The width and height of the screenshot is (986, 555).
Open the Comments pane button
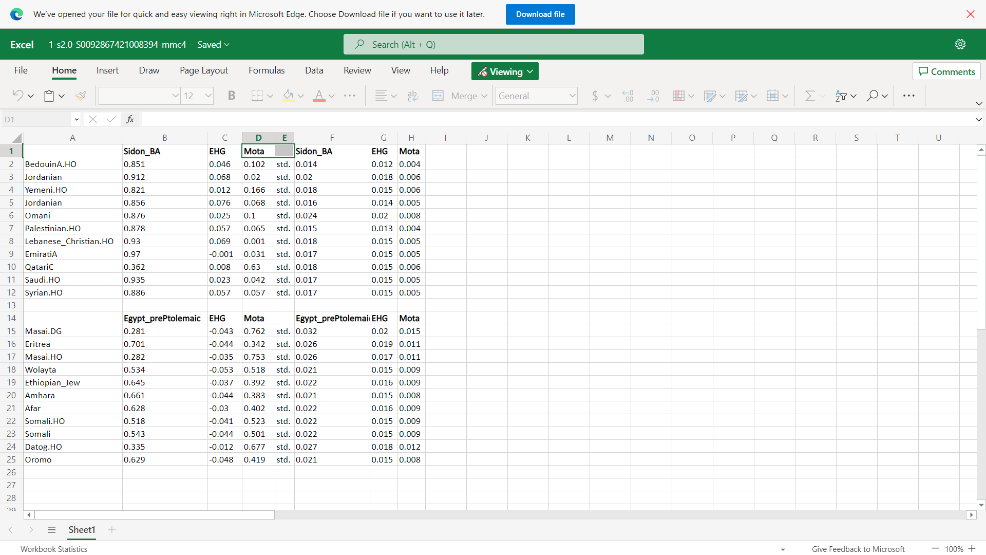click(946, 71)
